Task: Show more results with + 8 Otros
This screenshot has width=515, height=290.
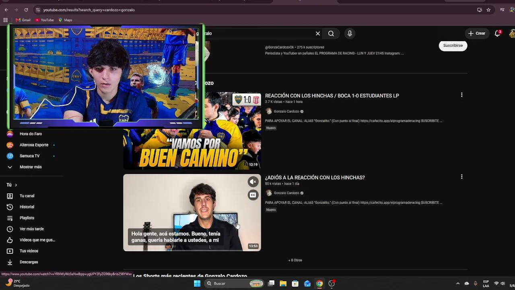Action: click(x=295, y=260)
